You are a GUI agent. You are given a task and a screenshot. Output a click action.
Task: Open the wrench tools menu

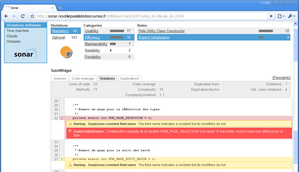pyautogui.click(x=291, y=16)
